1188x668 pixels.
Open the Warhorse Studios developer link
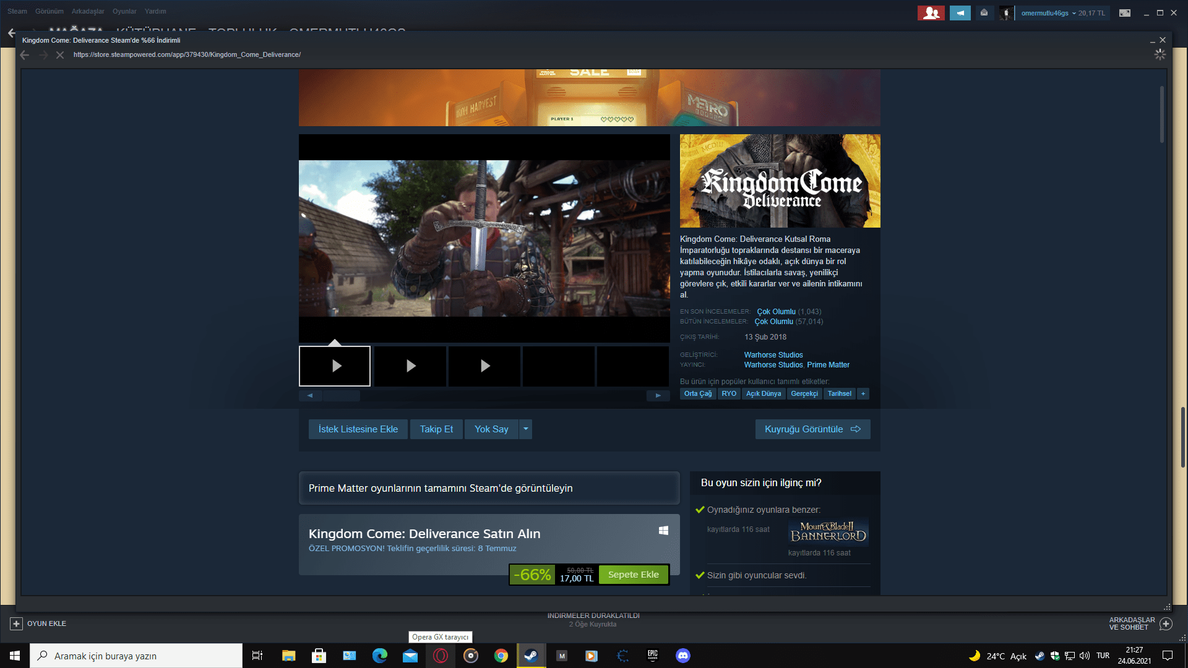pyautogui.click(x=773, y=355)
